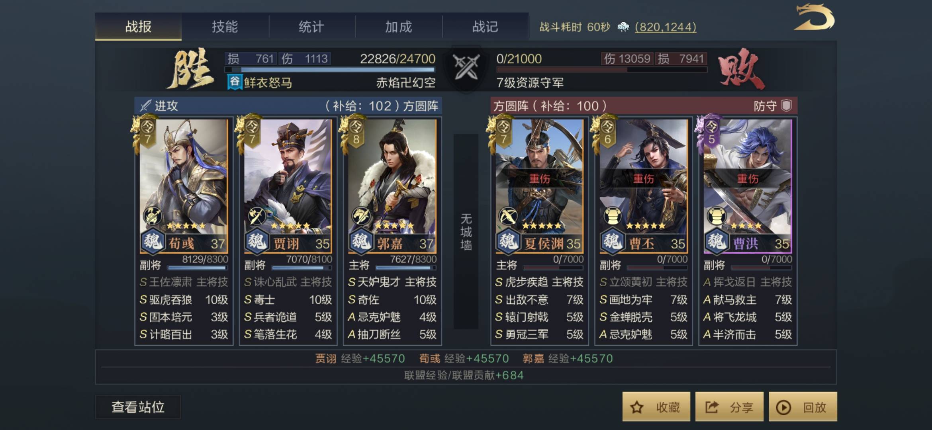Click the shield icon beside 防守
The height and width of the screenshot is (430, 932).
(x=786, y=106)
